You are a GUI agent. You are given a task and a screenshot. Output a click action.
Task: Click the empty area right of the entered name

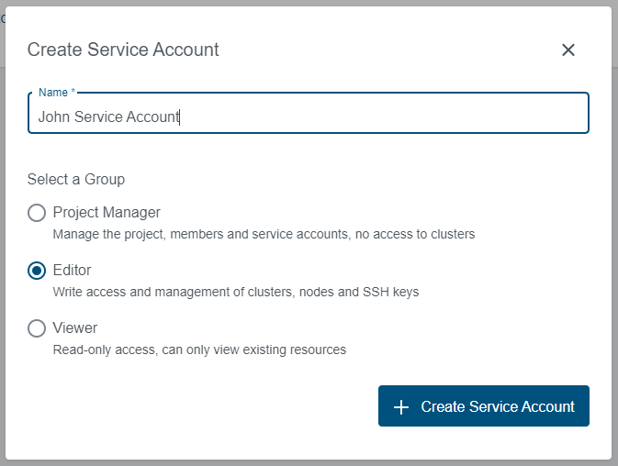pos(386,116)
